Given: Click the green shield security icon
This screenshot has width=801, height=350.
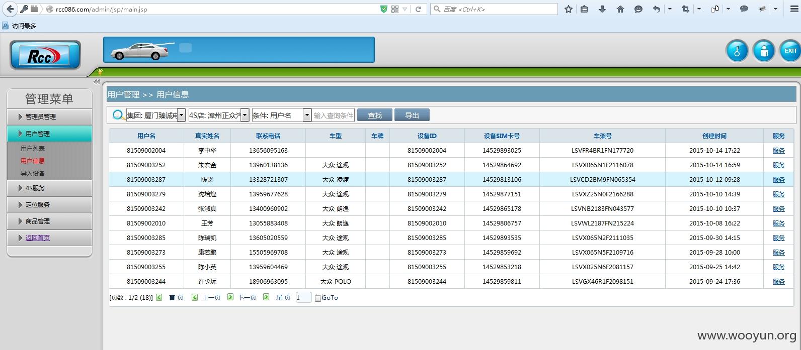Looking at the screenshot, I should 384,9.
